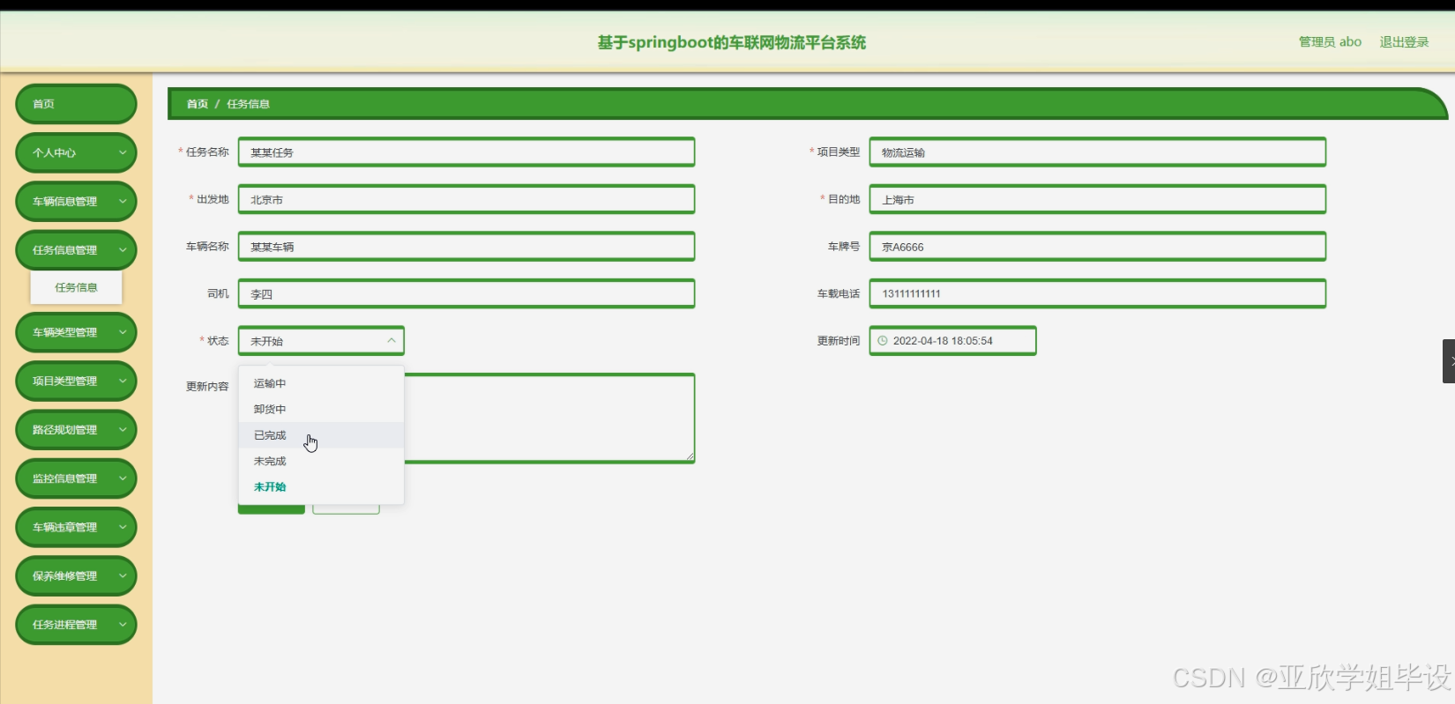Click 退出登录 link
1455x704 pixels.
(1404, 42)
